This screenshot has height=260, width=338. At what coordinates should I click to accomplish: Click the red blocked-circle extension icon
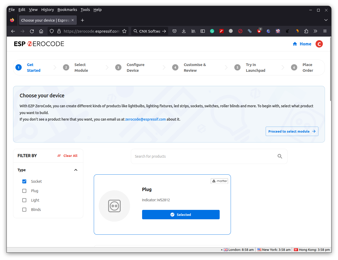240,31
